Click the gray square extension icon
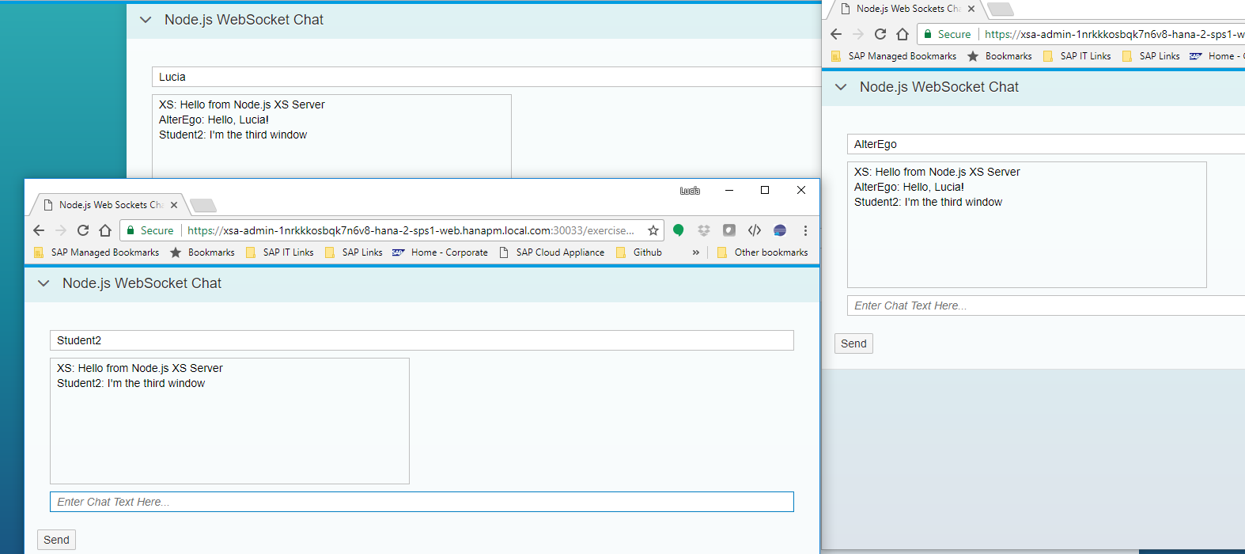Screen dimensions: 1245x554 tap(729, 230)
